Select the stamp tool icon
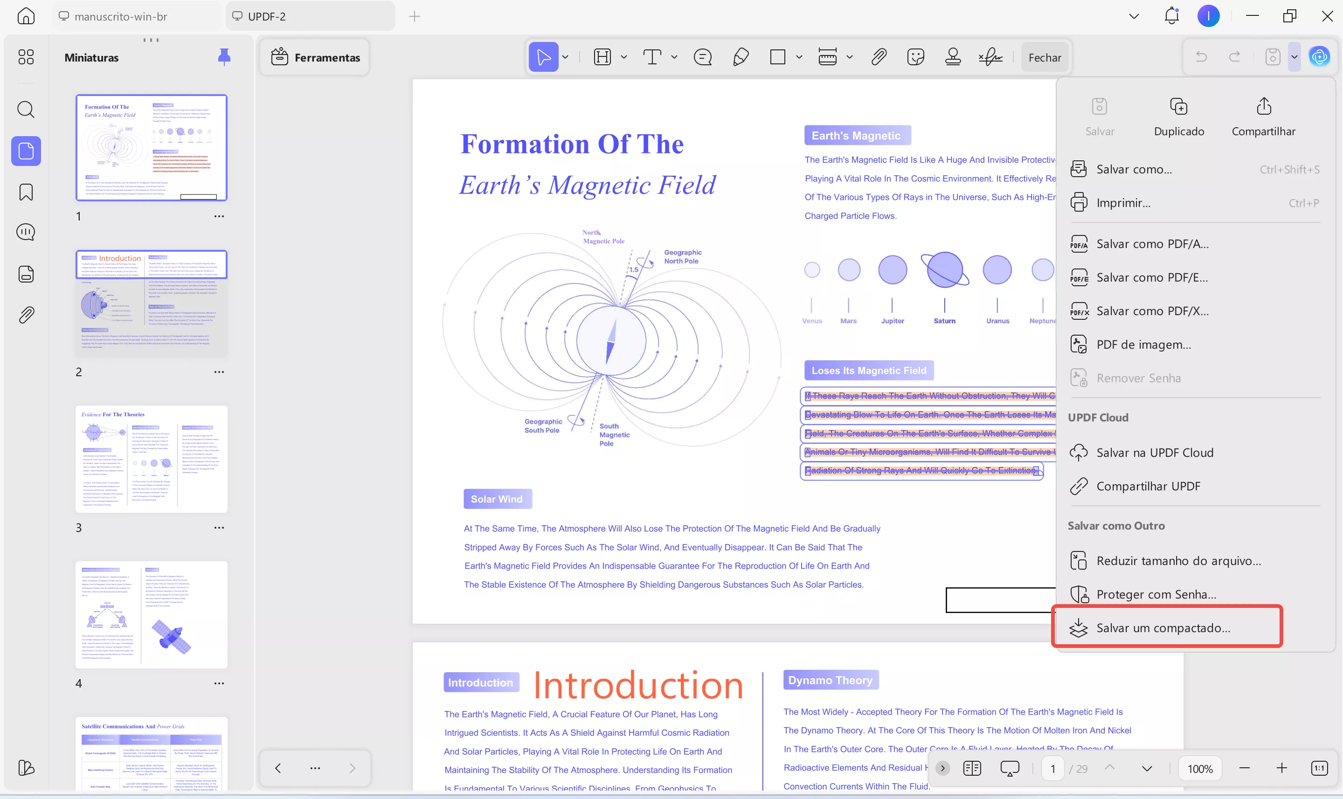1343x799 pixels. tap(953, 57)
